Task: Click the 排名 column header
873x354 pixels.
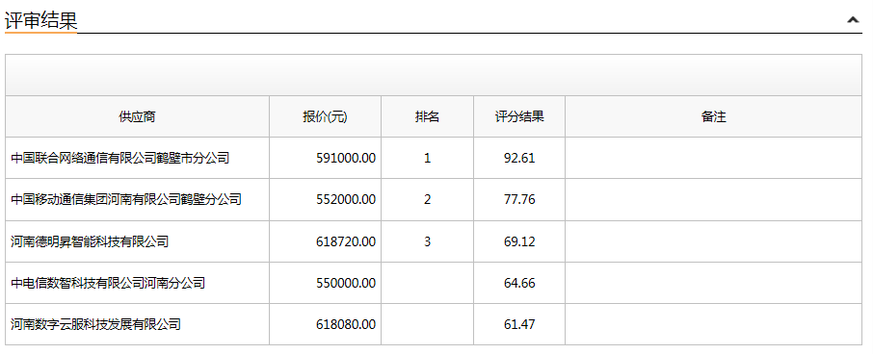Action: [x=427, y=116]
